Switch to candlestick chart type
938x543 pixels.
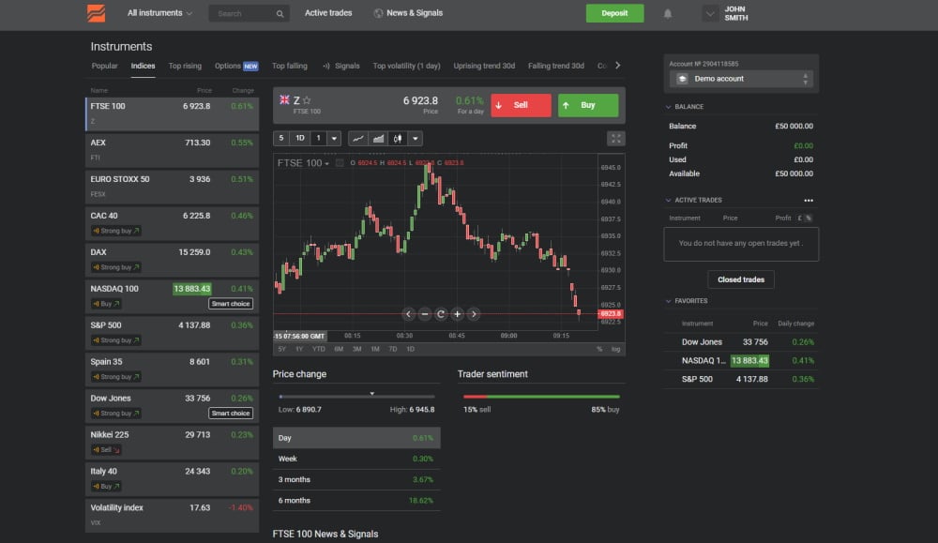[x=397, y=139]
